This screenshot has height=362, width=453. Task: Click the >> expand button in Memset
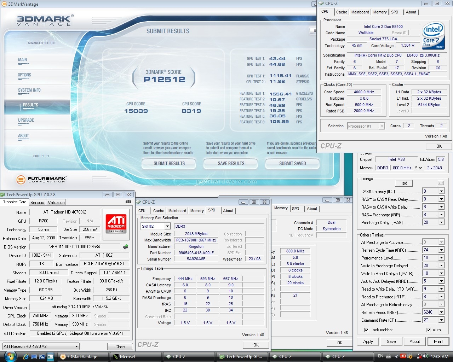441,183
